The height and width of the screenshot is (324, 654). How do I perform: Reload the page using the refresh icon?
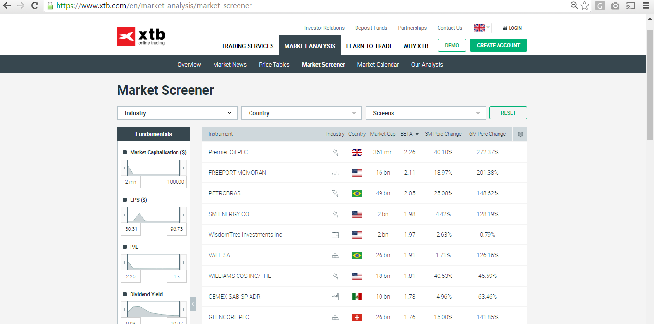pos(35,6)
